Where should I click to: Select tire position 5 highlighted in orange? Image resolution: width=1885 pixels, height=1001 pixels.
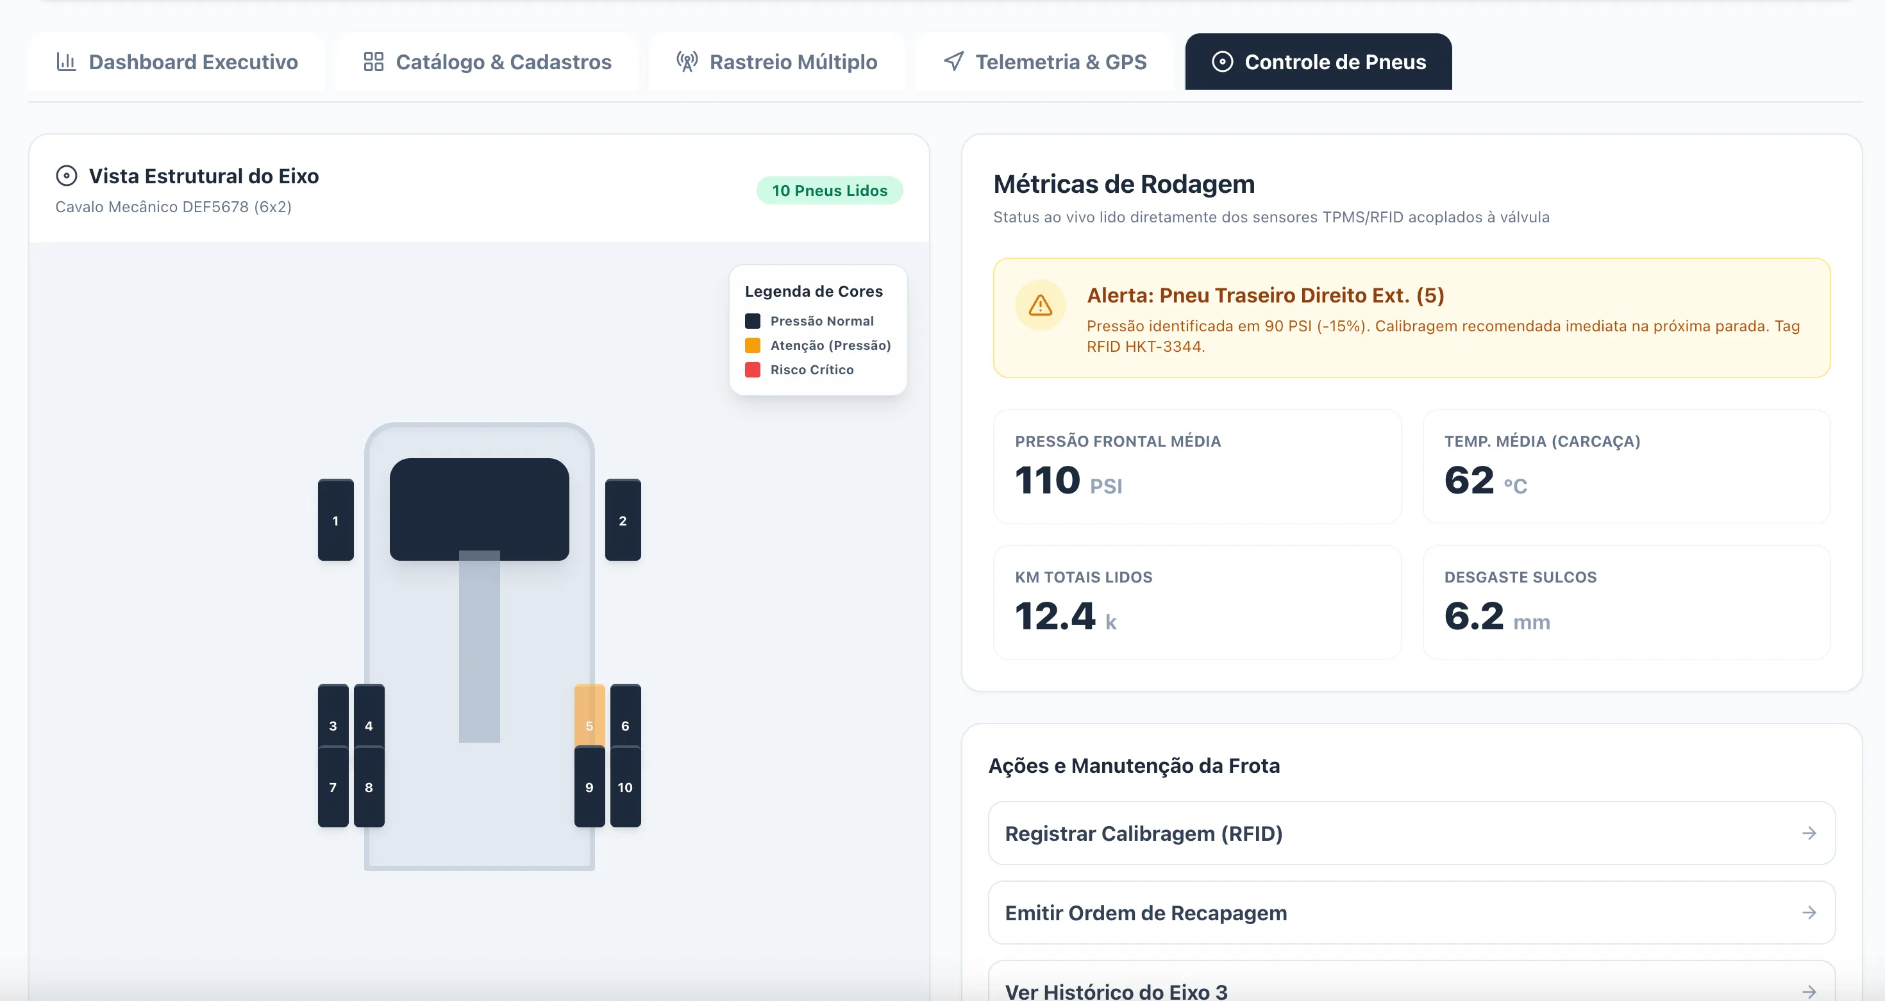click(589, 726)
